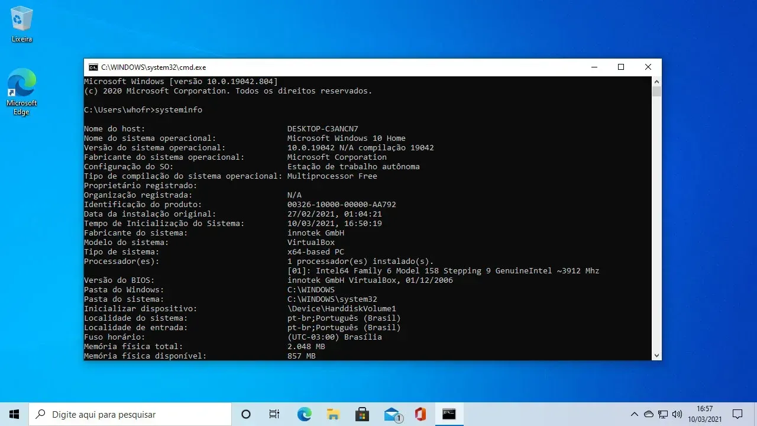This screenshot has height=426, width=757.
Task: Click the console scrollbar down arrow
Action: pos(656,355)
